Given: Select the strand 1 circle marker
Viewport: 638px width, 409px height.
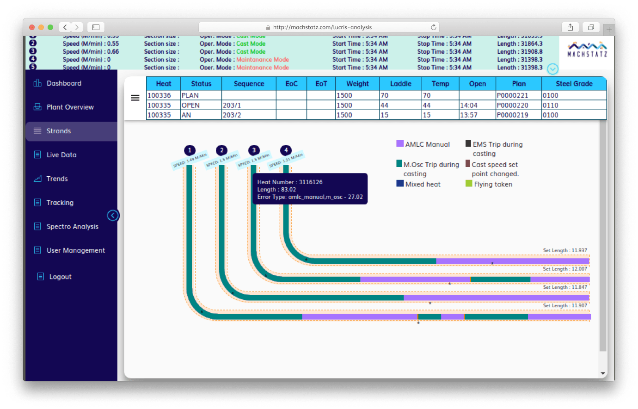Looking at the screenshot, I should pos(190,150).
